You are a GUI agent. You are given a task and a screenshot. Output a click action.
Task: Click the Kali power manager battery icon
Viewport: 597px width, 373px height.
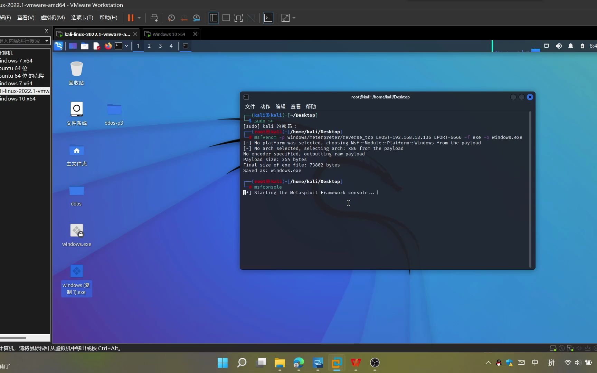tap(582, 46)
